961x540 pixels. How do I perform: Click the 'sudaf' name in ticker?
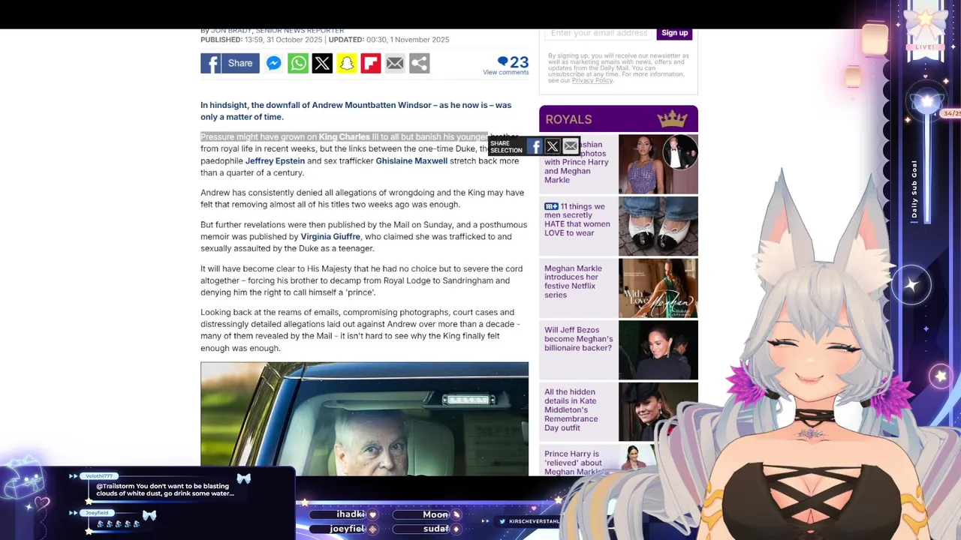pos(435,529)
